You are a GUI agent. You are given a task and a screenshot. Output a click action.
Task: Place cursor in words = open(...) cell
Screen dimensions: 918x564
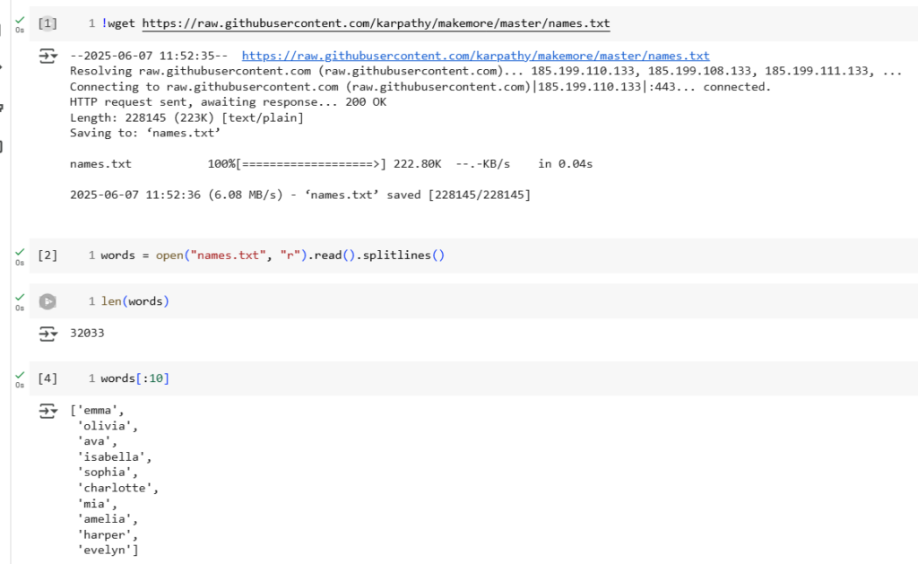pos(628,256)
